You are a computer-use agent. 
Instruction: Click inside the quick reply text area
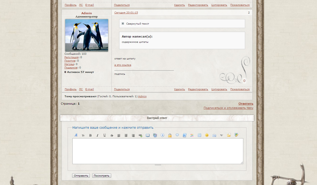(x=158, y=151)
